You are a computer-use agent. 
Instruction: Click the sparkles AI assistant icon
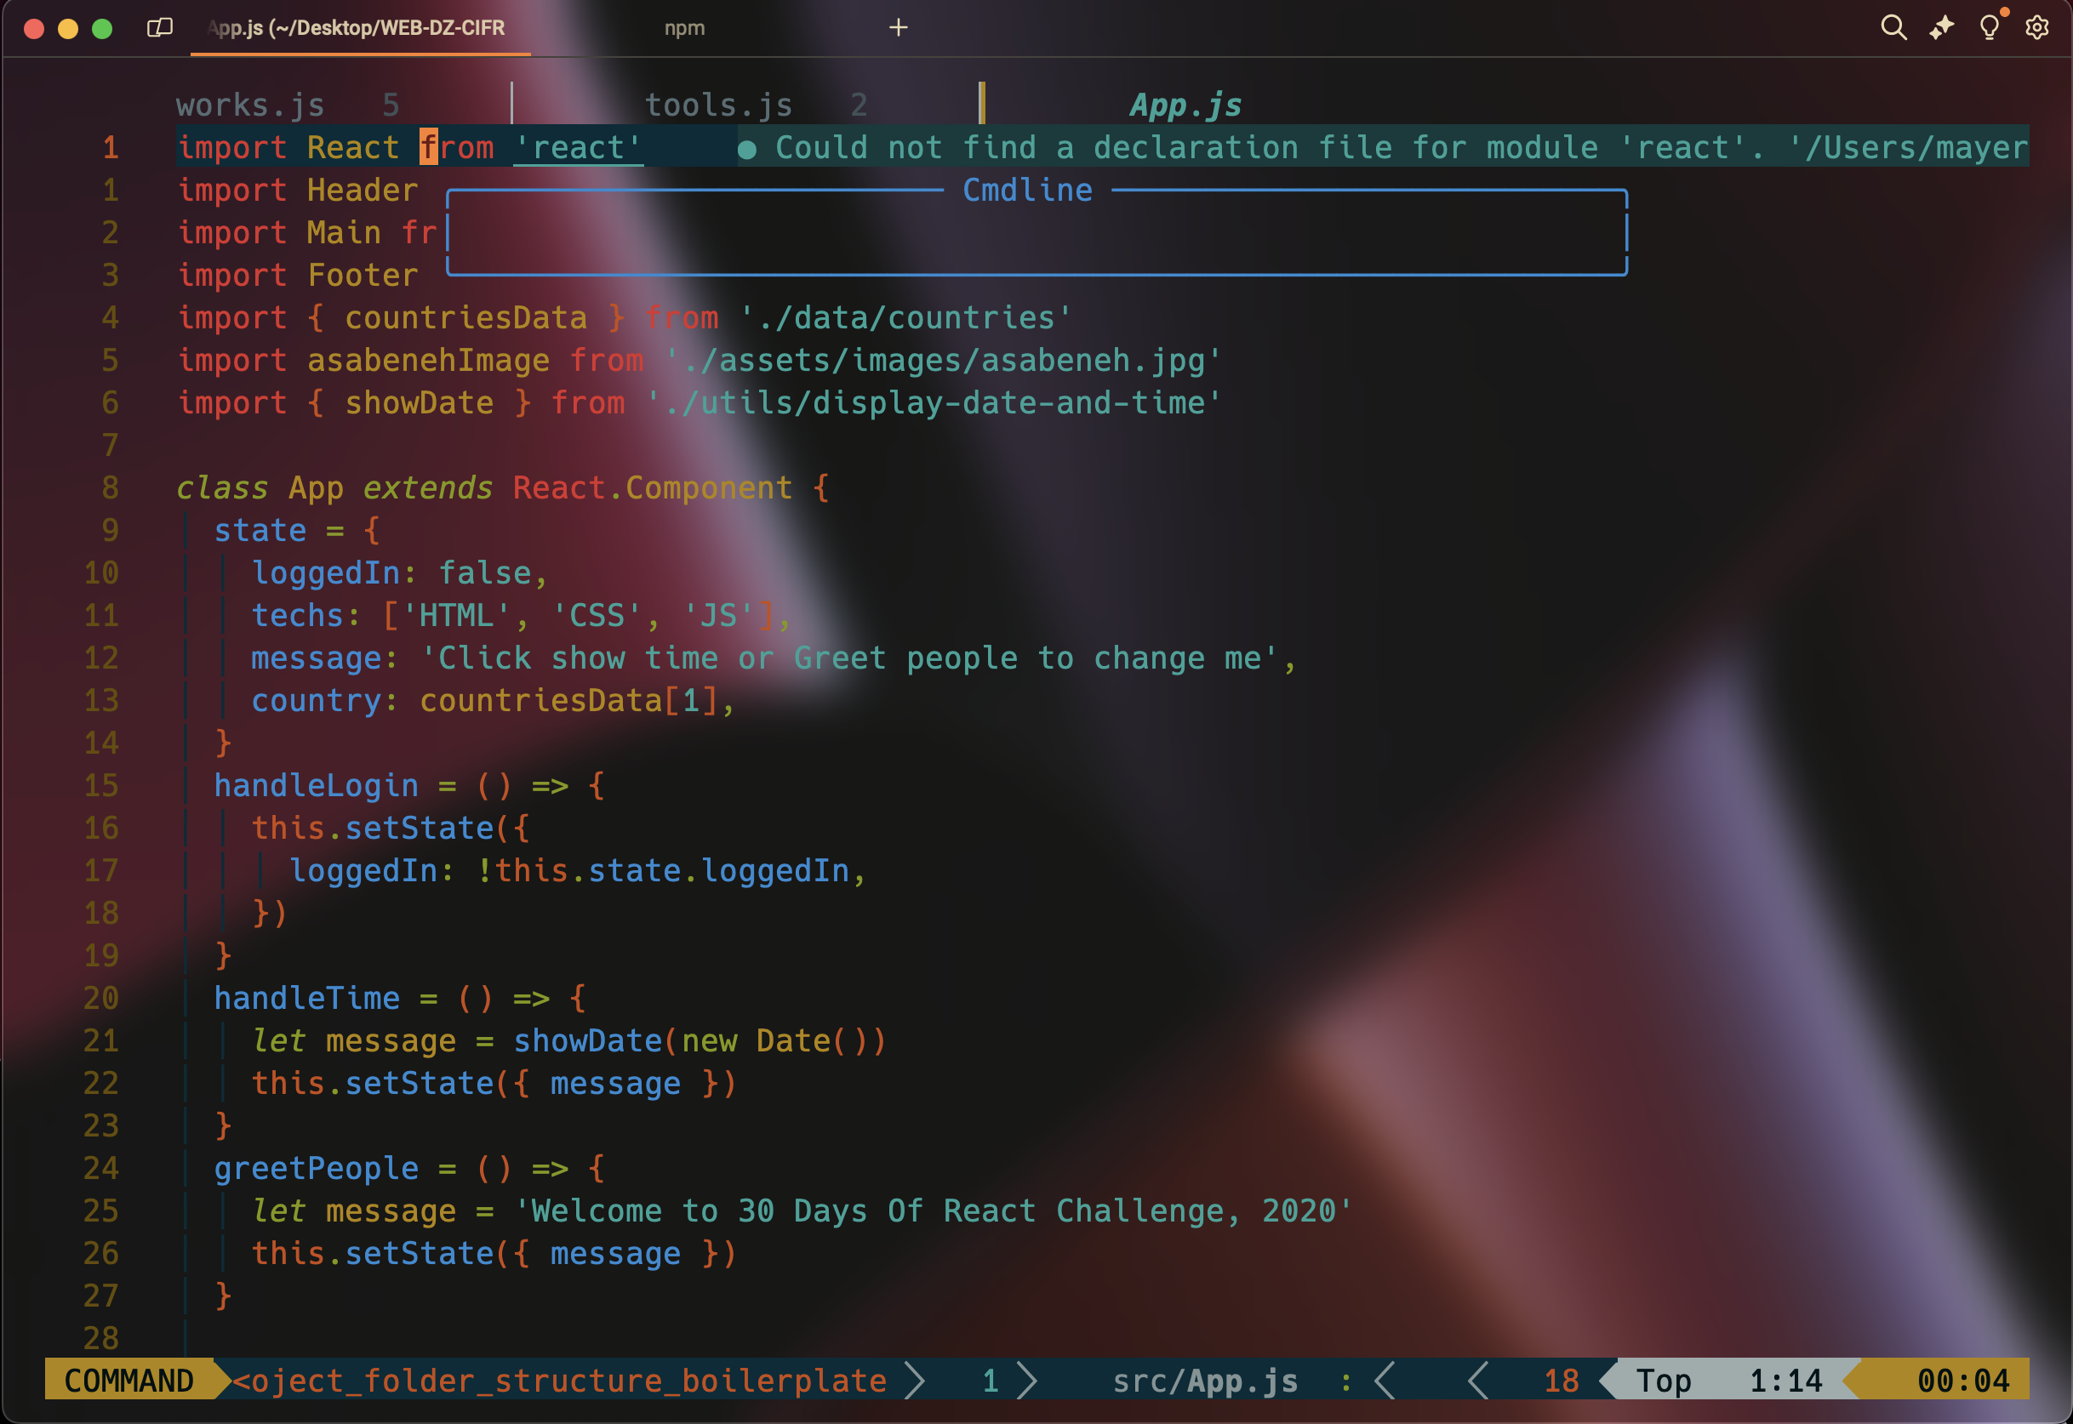click(x=1941, y=28)
